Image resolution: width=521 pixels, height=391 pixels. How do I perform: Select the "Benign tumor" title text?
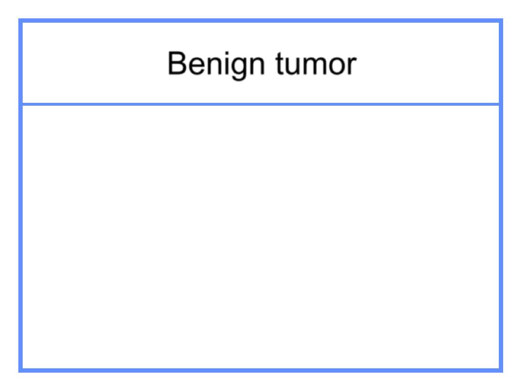click(x=262, y=64)
